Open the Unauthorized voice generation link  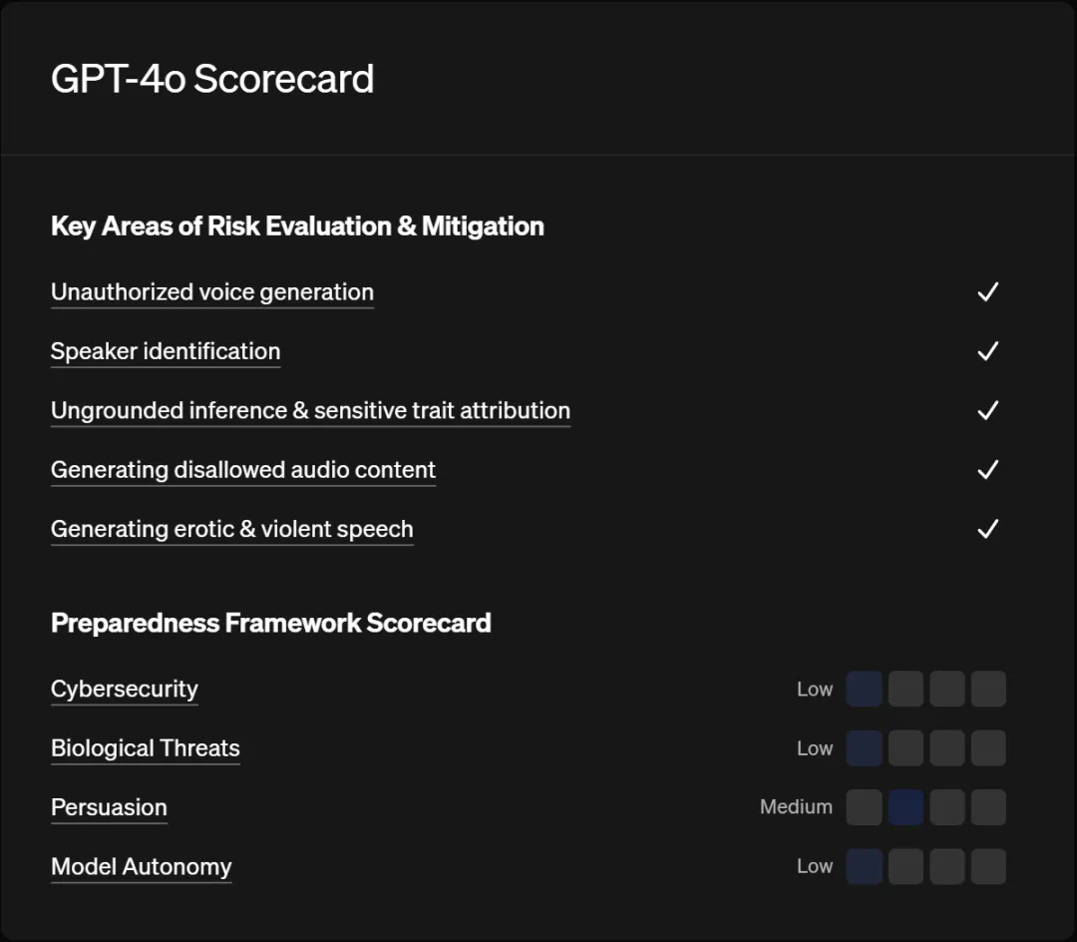coord(211,292)
